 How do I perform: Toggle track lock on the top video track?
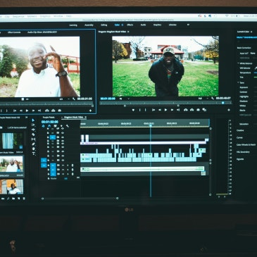coord(48,129)
